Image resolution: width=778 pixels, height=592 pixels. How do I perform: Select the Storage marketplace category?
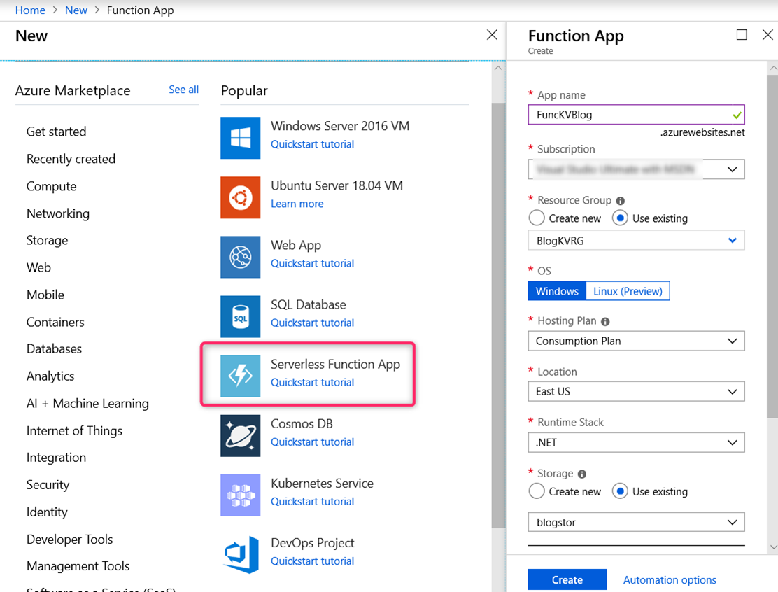(47, 240)
